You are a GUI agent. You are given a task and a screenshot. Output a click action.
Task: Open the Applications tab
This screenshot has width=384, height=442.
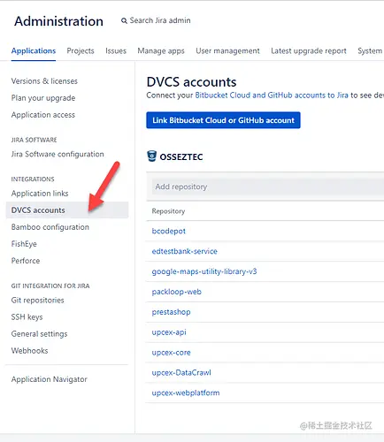tap(34, 50)
